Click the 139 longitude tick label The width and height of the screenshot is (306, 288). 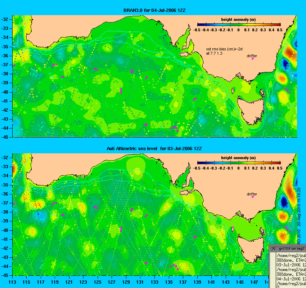point(197,282)
